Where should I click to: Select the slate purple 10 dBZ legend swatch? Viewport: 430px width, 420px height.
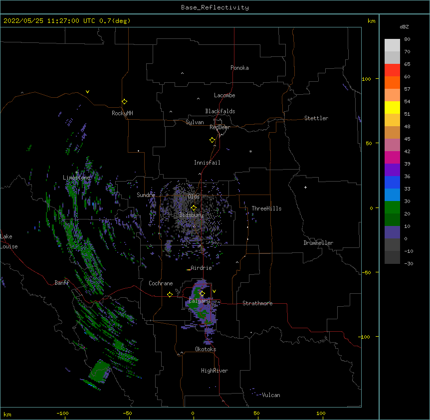(x=392, y=232)
